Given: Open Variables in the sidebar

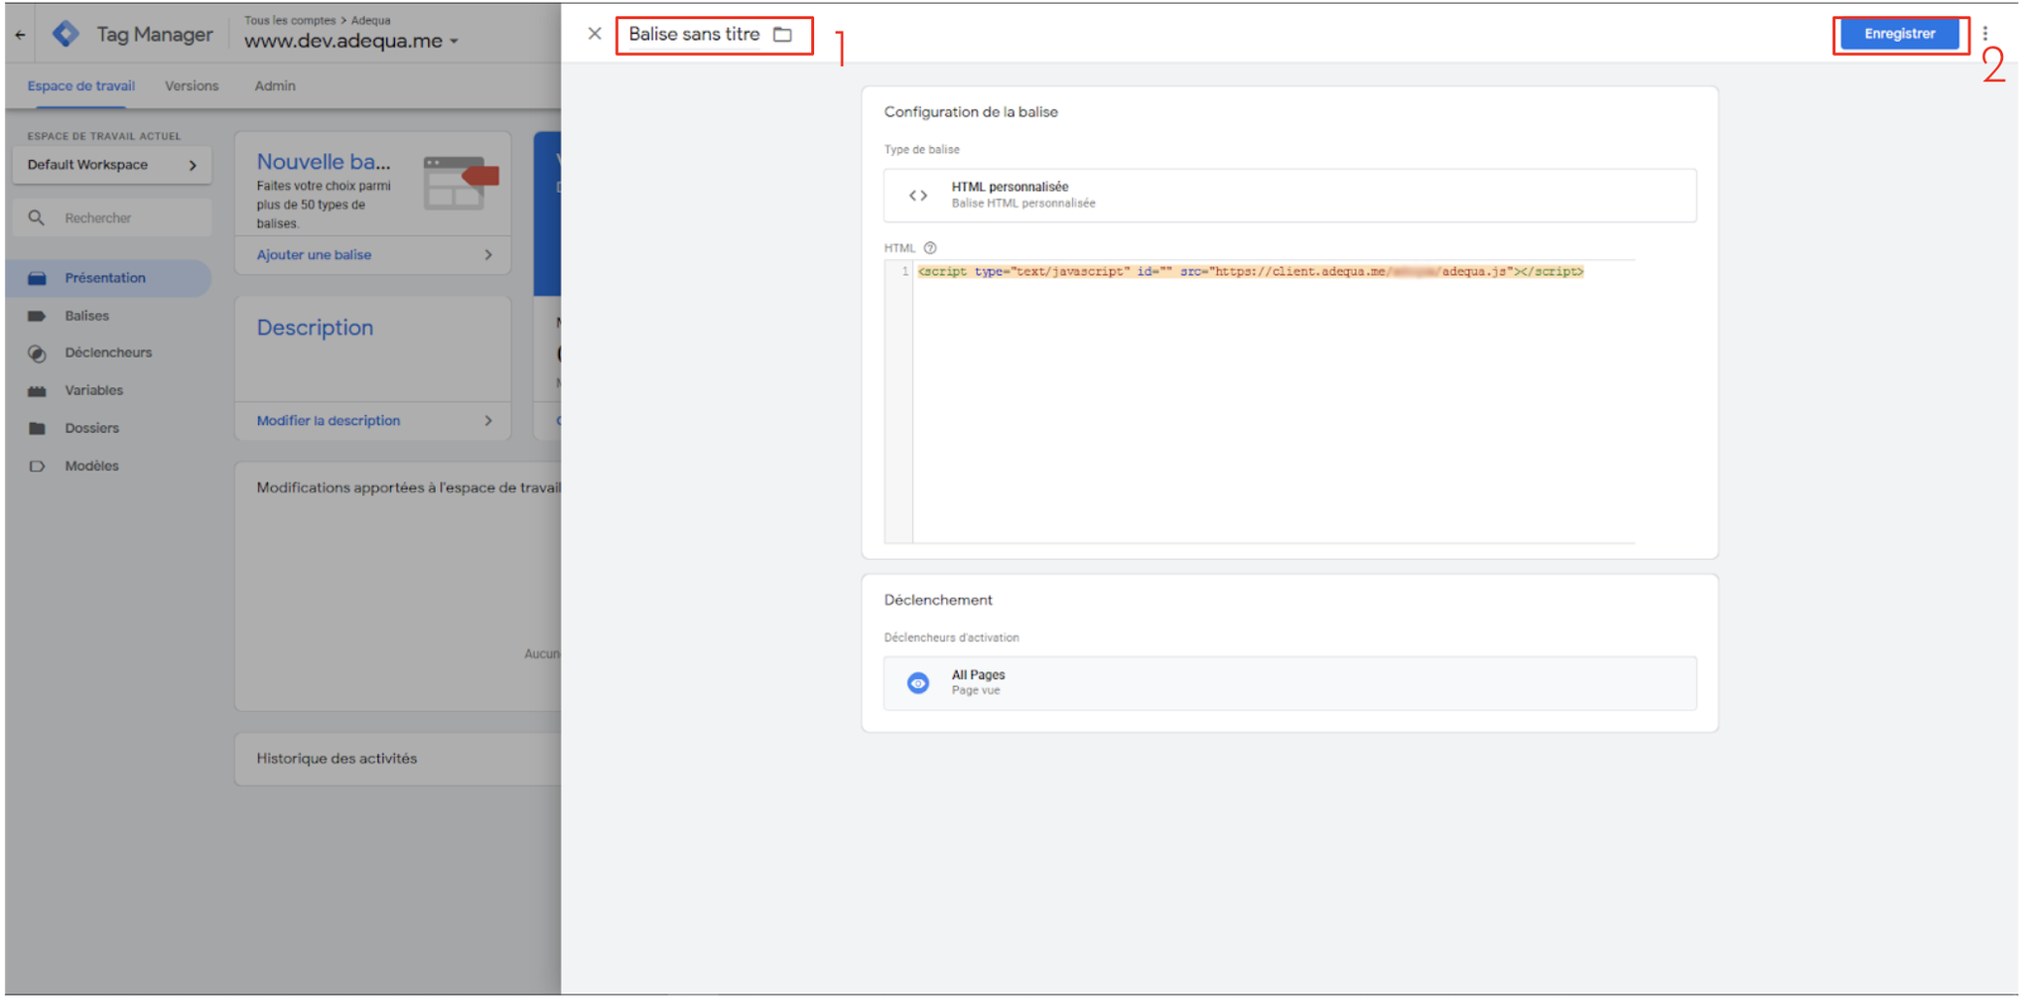Looking at the screenshot, I should [94, 390].
